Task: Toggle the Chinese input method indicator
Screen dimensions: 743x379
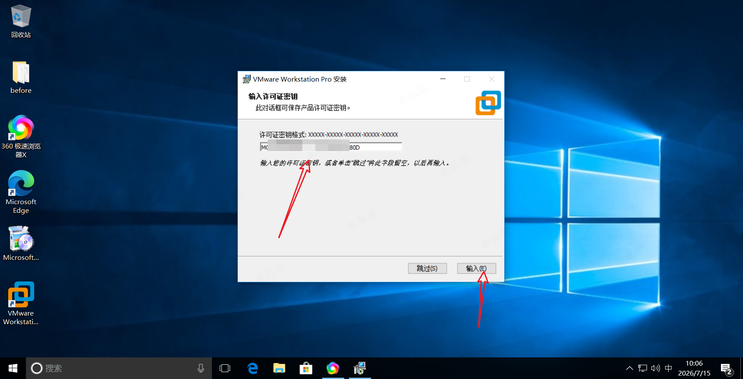Action: click(669, 368)
